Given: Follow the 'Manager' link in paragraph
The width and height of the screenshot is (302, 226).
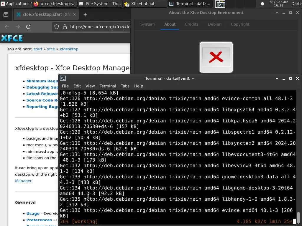Looking at the screenshot, I should point(23,181).
